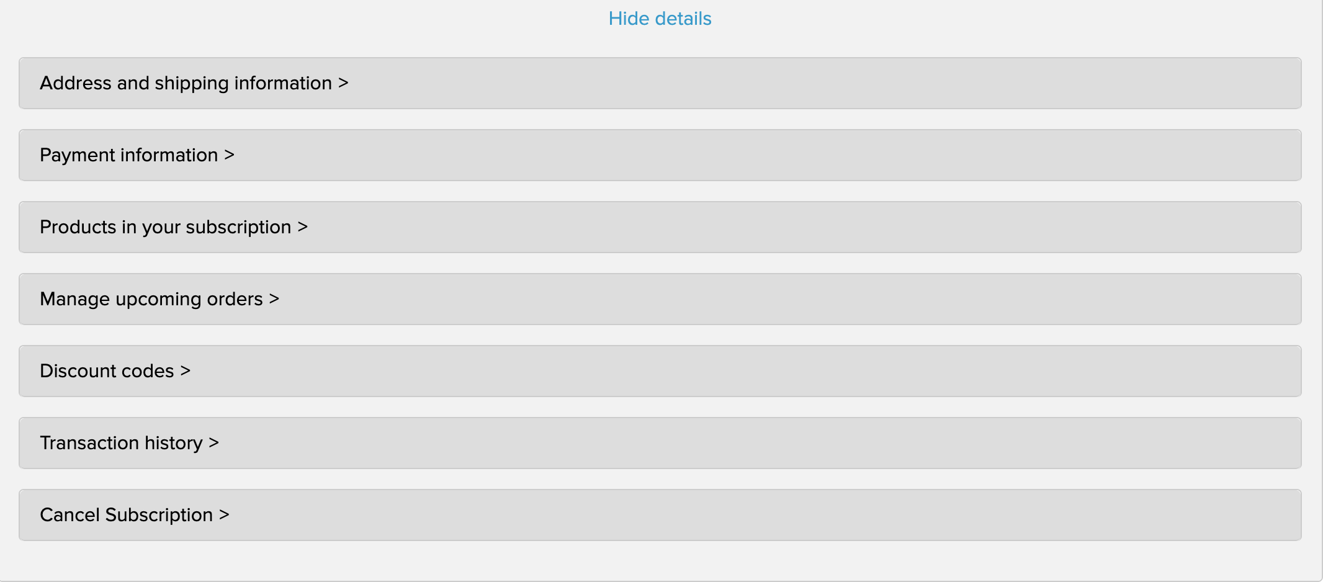This screenshot has width=1323, height=582.
Task: Click the chevron next to Manage upcoming orders
Action: tap(274, 299)
